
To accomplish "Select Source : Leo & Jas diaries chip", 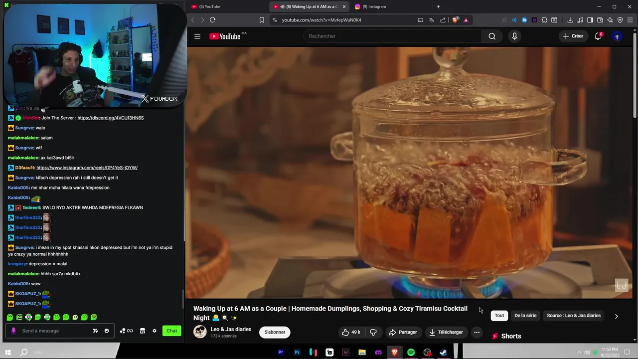I will 574,315.
